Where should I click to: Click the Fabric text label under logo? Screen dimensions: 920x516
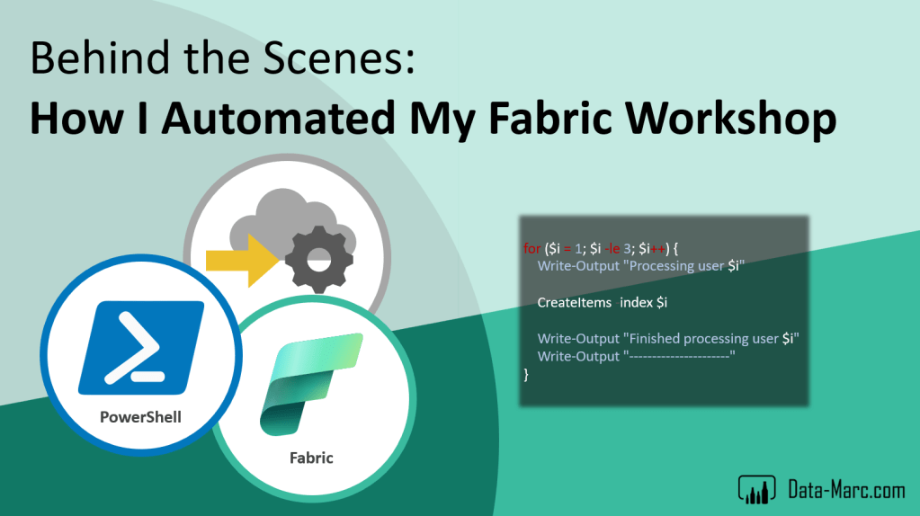[x=311, y=458]
